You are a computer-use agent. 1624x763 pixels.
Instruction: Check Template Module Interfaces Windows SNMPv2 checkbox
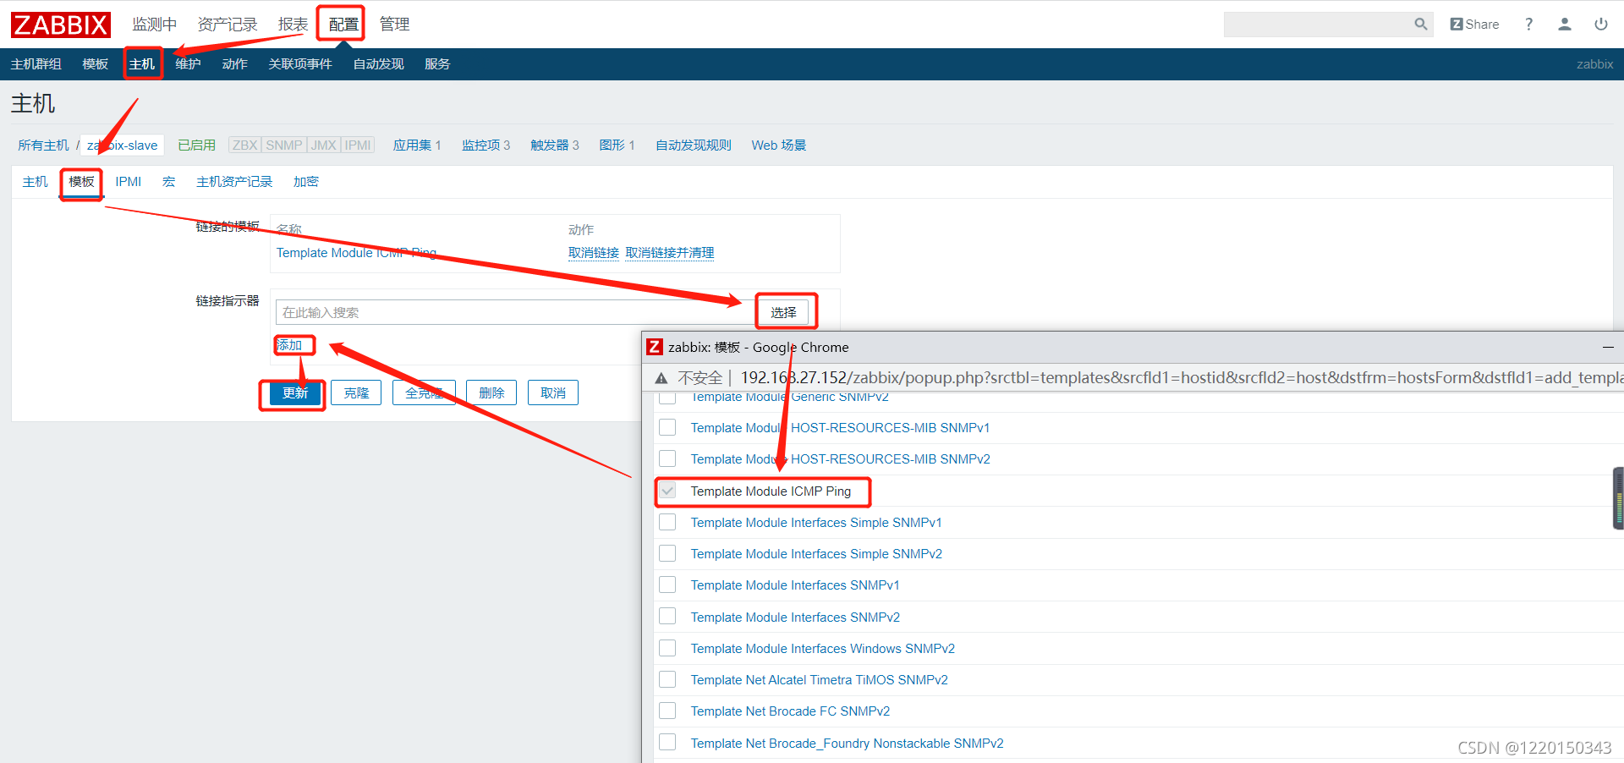(x=667, y=648)
